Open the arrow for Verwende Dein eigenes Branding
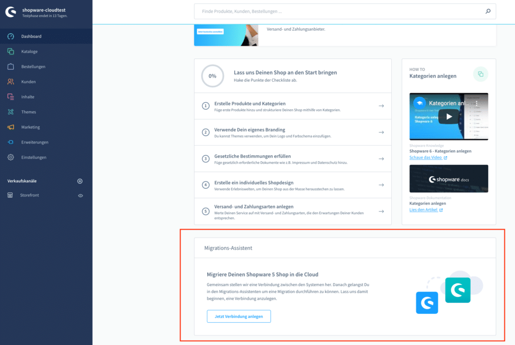The image size is (515, 345). (x=381, y=132)
